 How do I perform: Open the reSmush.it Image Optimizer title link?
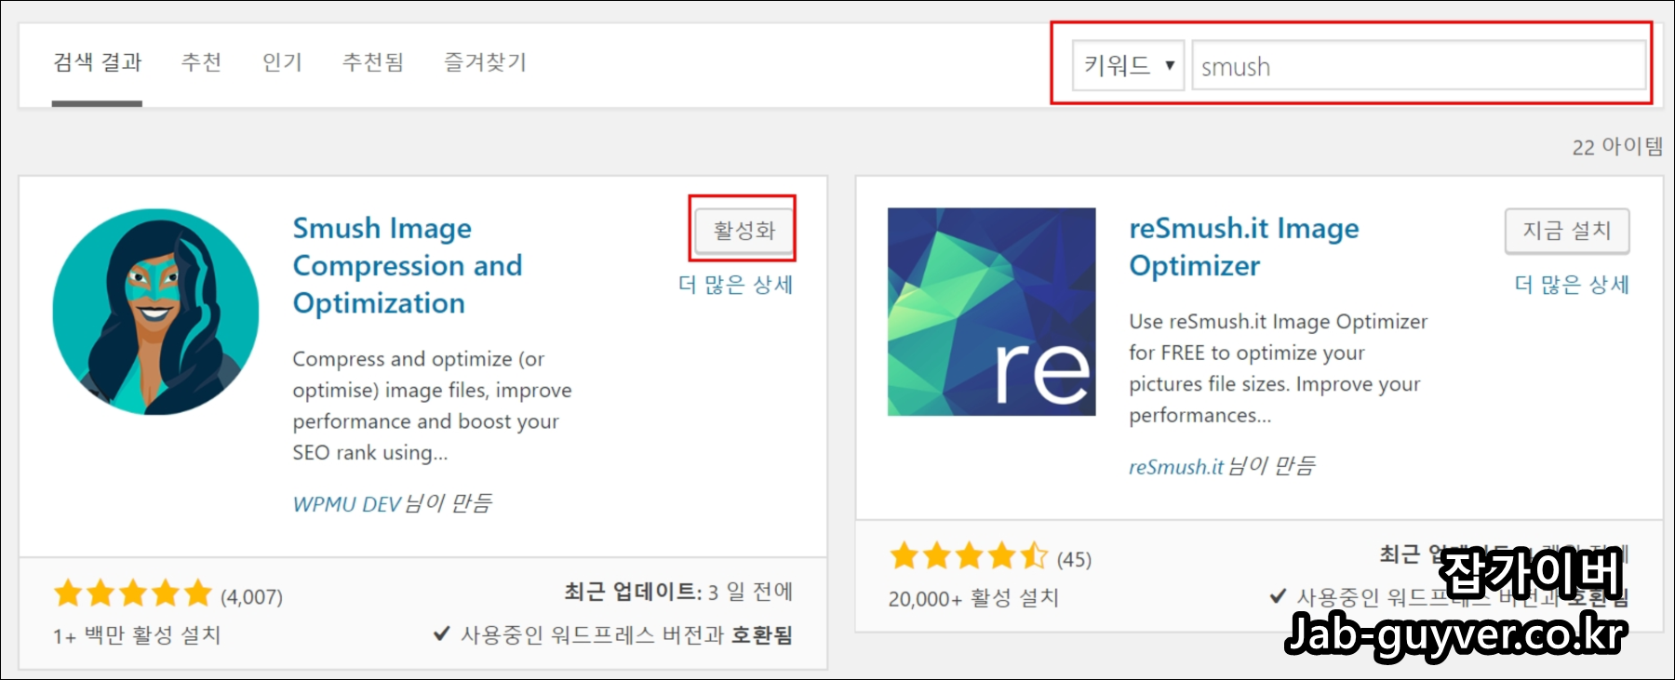[x=1244, y=247]
